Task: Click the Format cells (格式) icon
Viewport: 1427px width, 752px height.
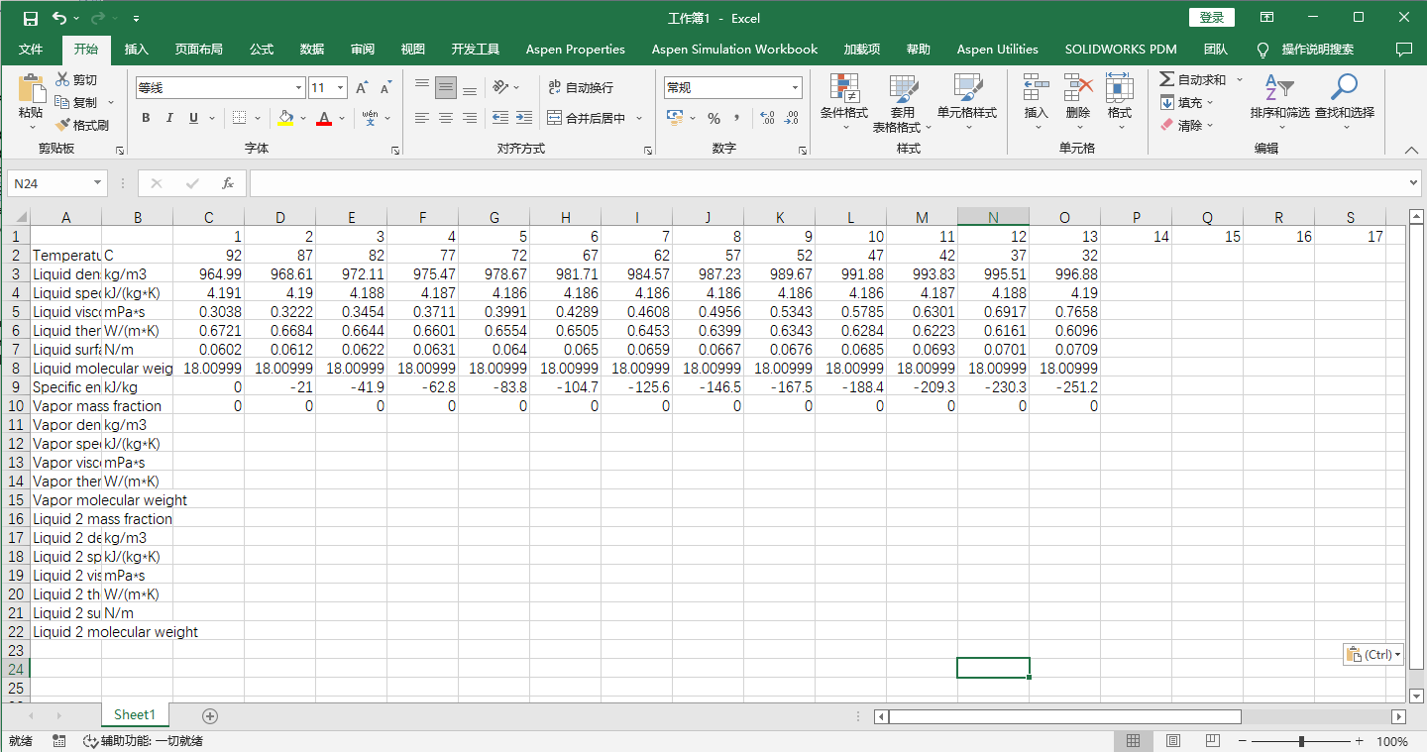Action: [1120, 88]
